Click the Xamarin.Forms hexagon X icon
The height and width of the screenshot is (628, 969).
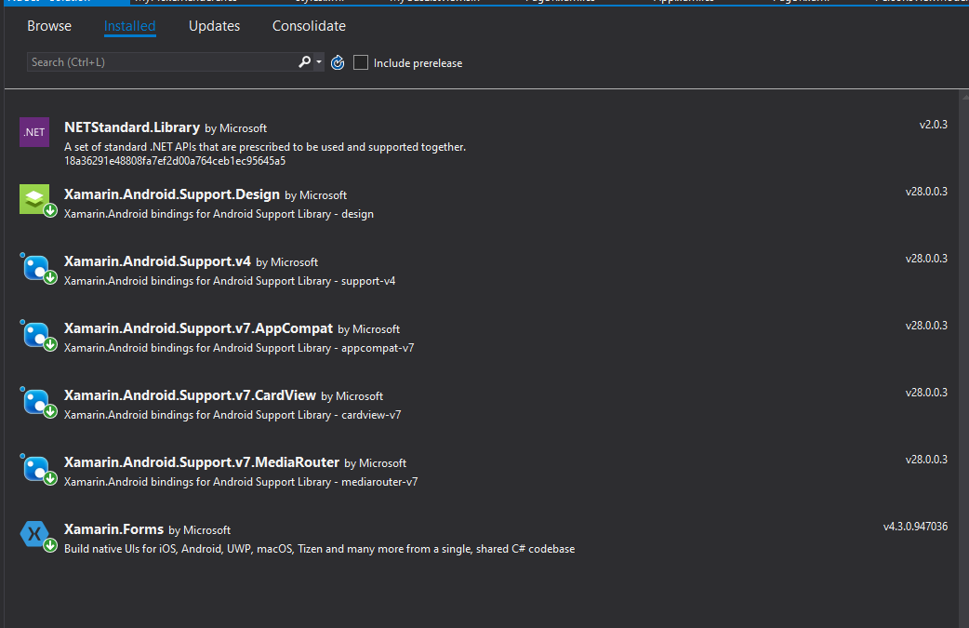[x=37, y=535]
